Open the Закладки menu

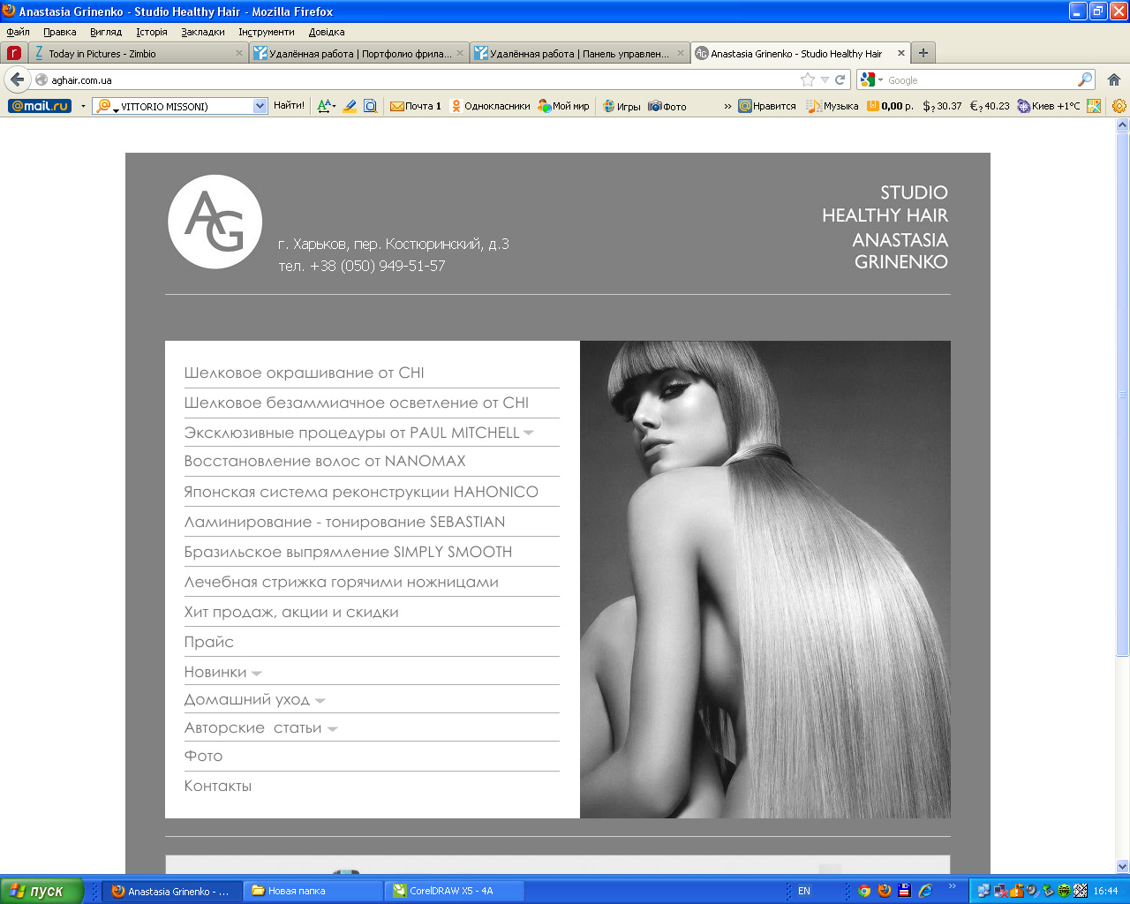(203, 32)
